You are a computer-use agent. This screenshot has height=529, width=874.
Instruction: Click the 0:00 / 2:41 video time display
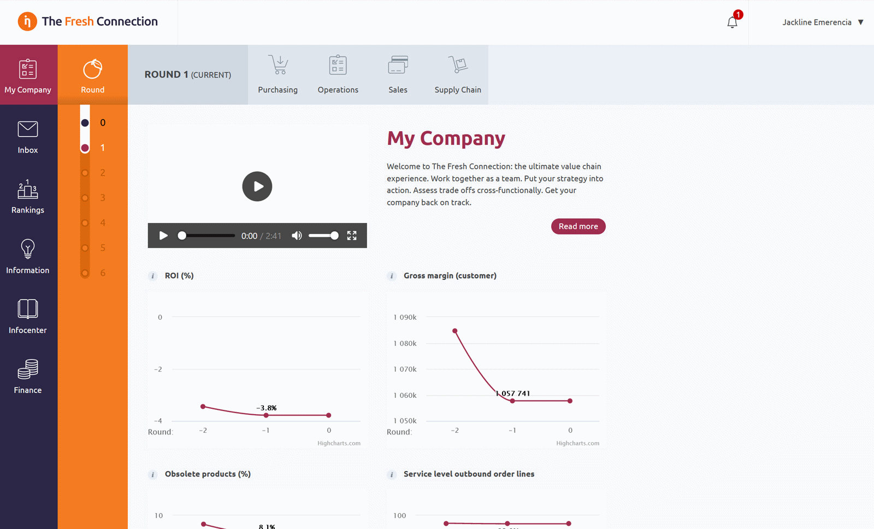point(261,236)
